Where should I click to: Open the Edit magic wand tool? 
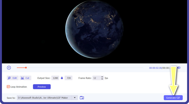(x=13, y=78)
